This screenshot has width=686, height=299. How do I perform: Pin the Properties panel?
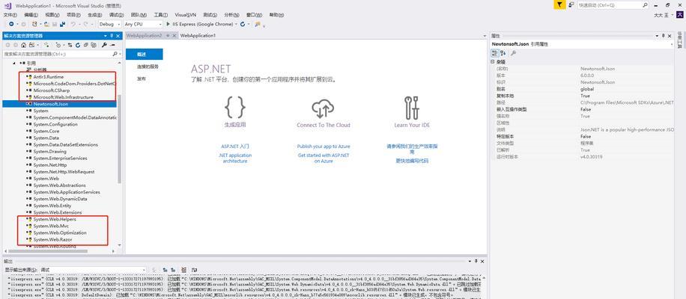tap(663, 36)
